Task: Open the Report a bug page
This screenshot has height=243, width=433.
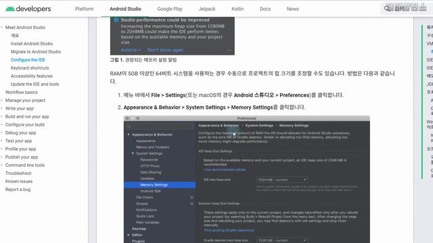Action: [x=18, y=190]
